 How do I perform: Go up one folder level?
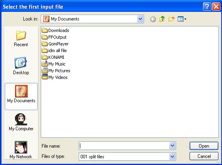pyautogui.click(x=162, y=19)
